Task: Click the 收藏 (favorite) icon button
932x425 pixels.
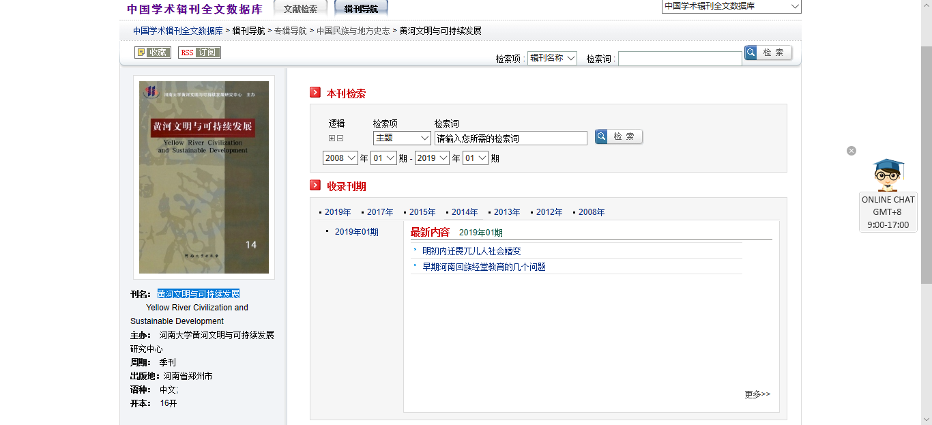Action: tap(152, 53)
